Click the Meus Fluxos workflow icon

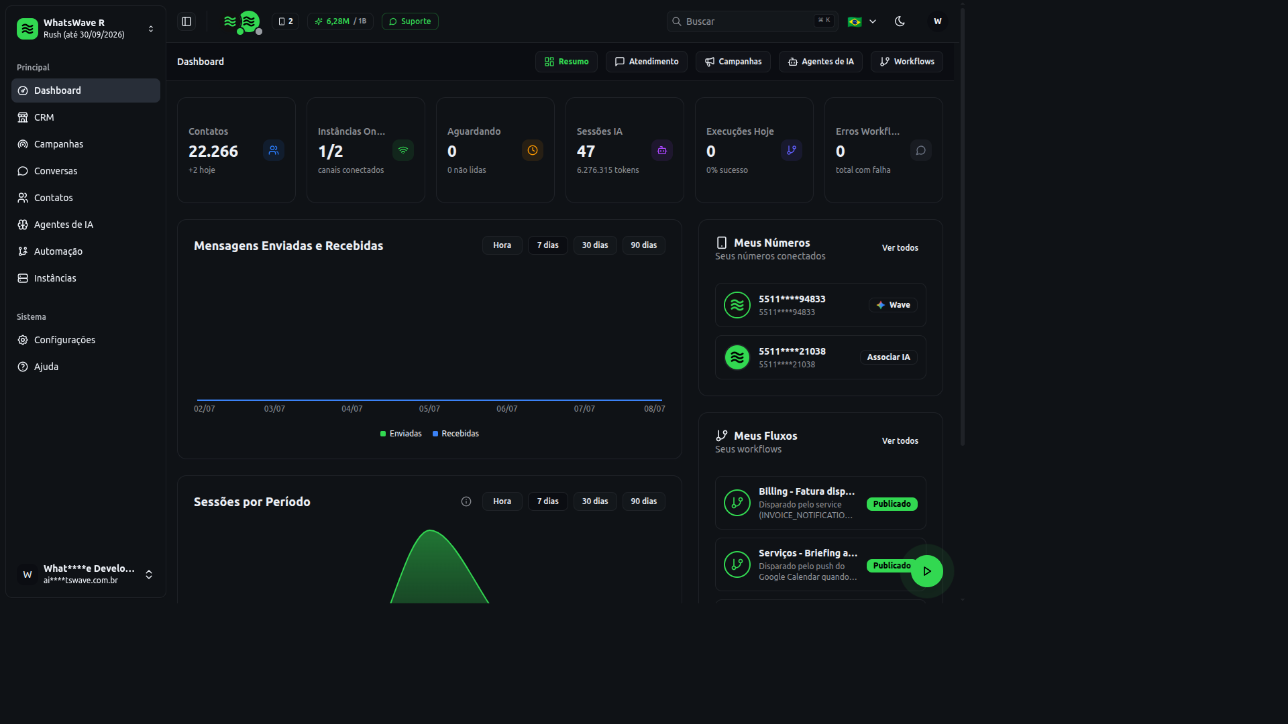722,436
